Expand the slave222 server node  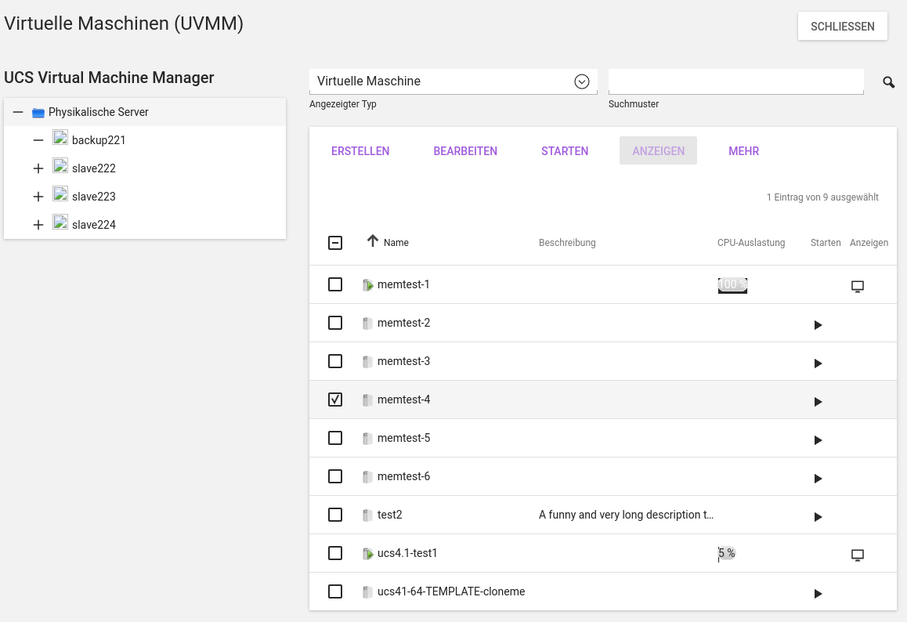(x=38, y=168)
